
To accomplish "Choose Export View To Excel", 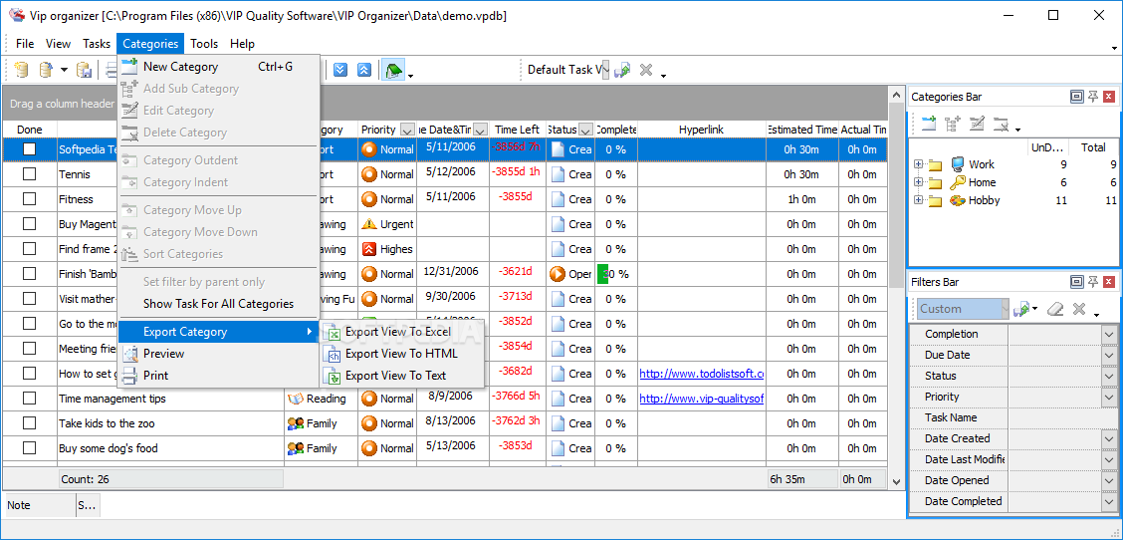I will [x=403, y=332].
